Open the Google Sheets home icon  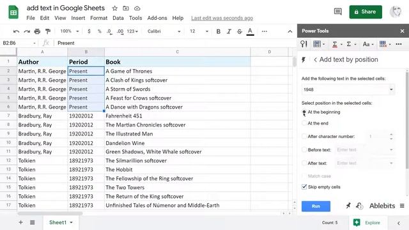point(13,12)
